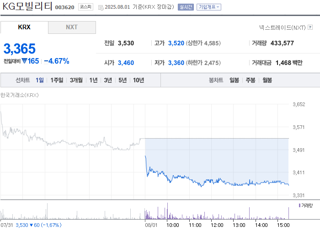Select the 3년 line chart period
320x231 pixels.
click(x=108, y=80)
